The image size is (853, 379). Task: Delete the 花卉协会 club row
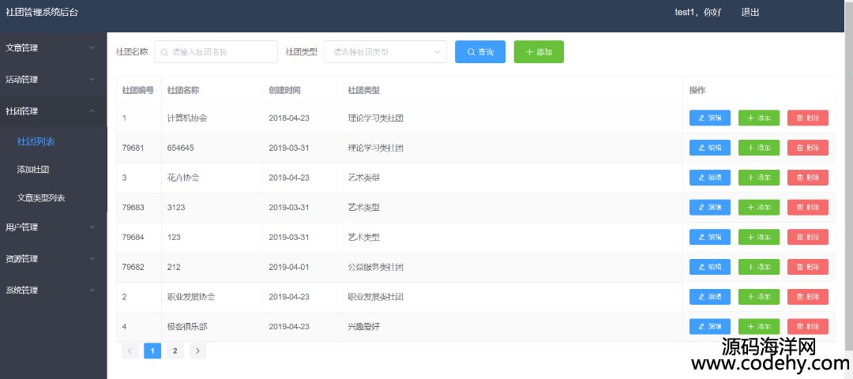807,178
